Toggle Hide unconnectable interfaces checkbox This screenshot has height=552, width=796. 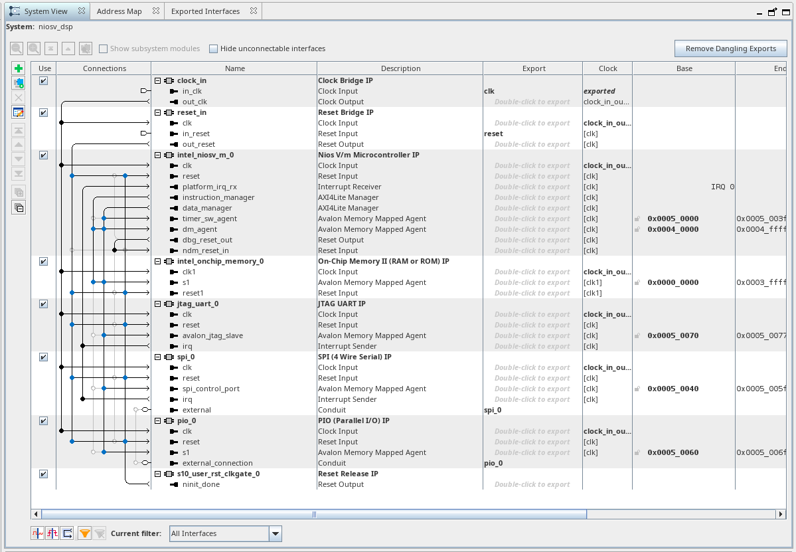click(214, 48)
